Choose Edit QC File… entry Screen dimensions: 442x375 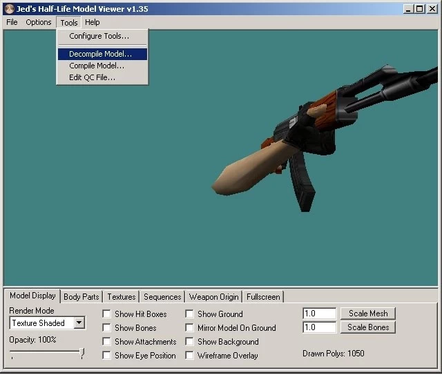pyautogui.click(x=102, y=77)
